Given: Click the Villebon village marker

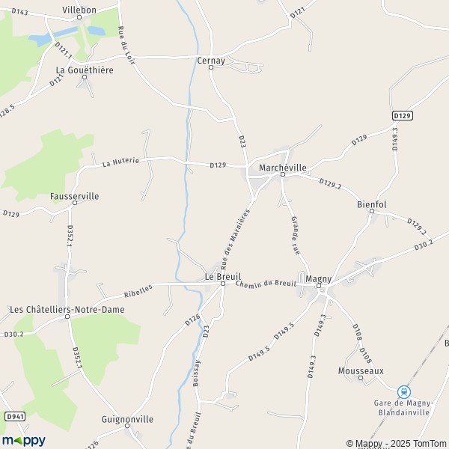Looking at the screenshot, I should pos(79,17).
